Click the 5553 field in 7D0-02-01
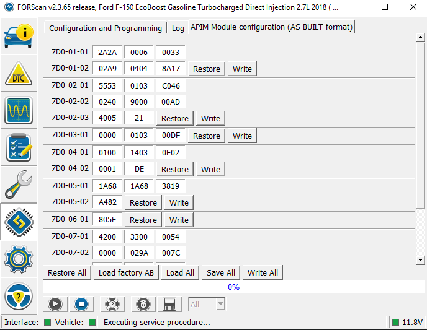This screenshot has width=427, height=330. (x=107, y=85)
